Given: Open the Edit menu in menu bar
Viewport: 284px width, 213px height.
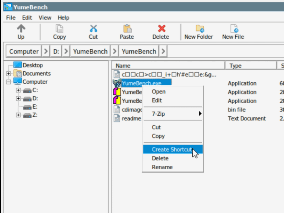Looking at the screenshot, I should 27,17.
